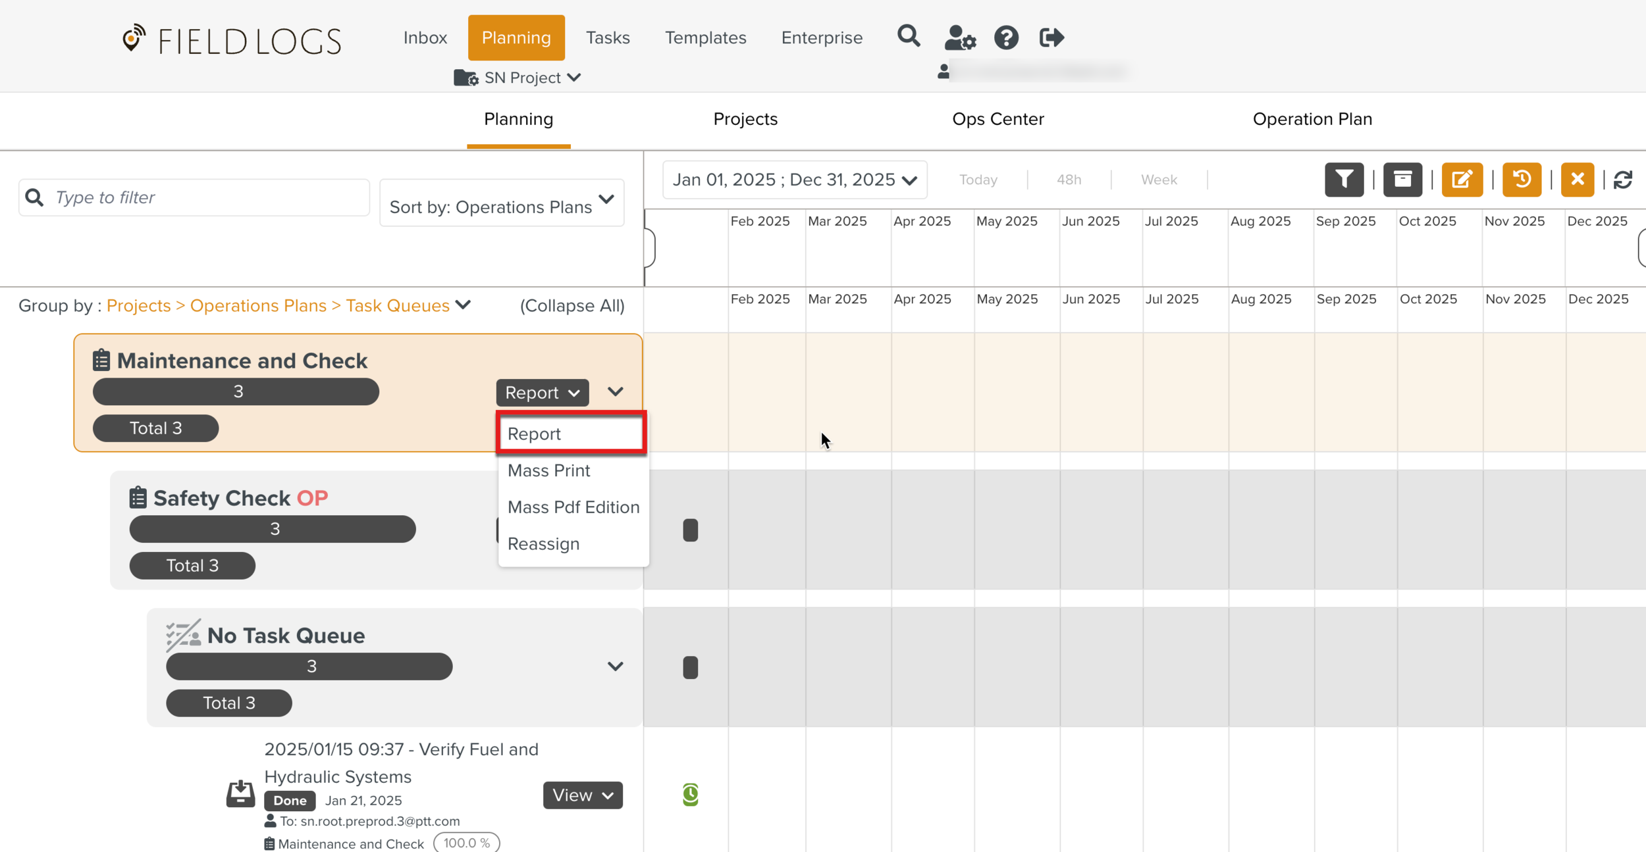Click the orange edit pencil icon
The width and height of the screenshot is (1646, 852).
pos(1462,180)
